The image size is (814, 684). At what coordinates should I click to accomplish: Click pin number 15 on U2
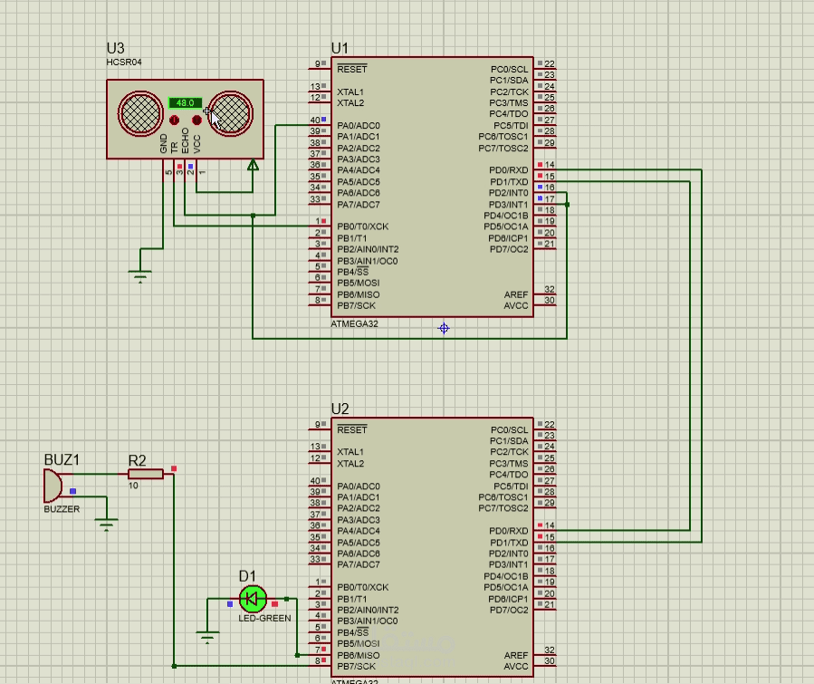[550, 537]
